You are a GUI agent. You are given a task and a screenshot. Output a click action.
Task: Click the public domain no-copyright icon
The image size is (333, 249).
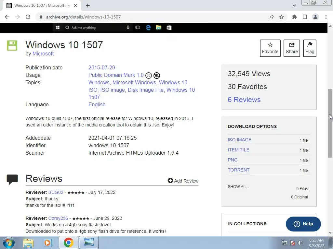(157, 75)
